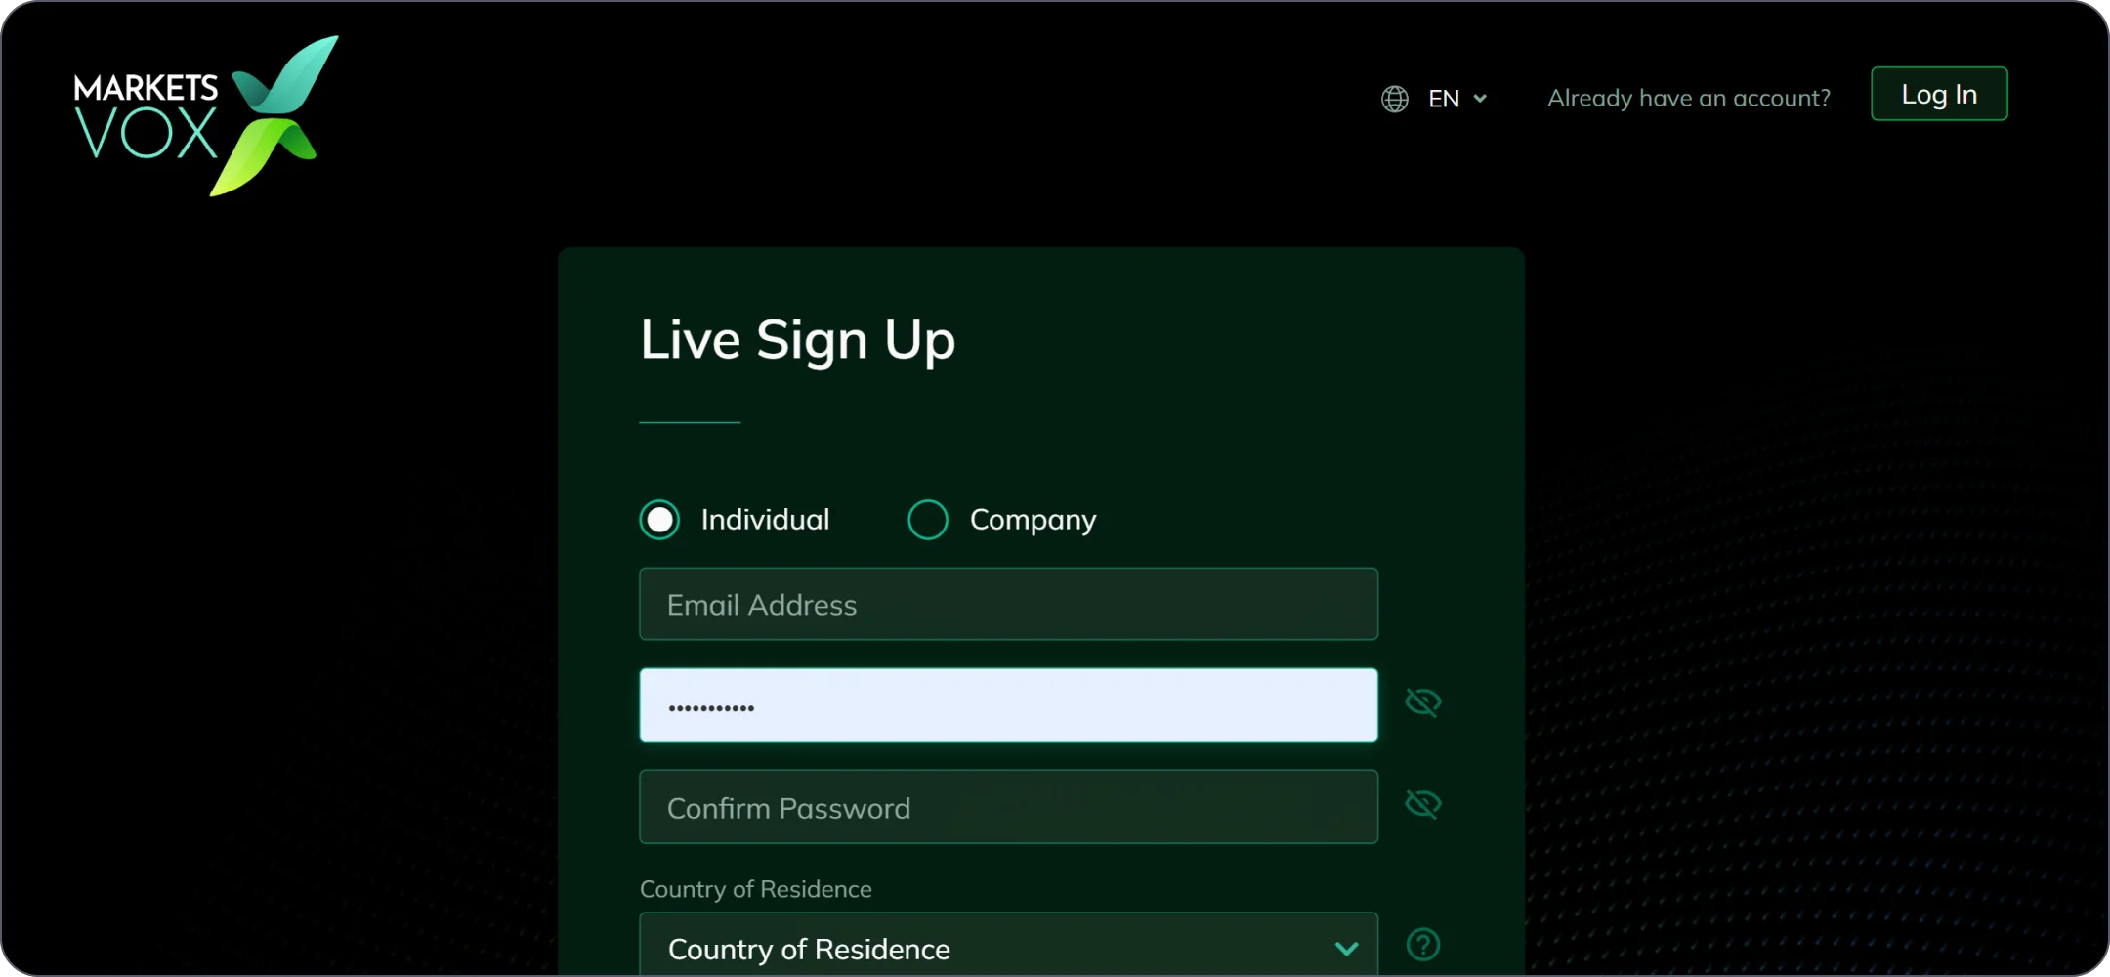Image resolution: width=2110 pixels, height=977 pixels.
Task: Click the Country of Residence field label
Action: (755, 889)
